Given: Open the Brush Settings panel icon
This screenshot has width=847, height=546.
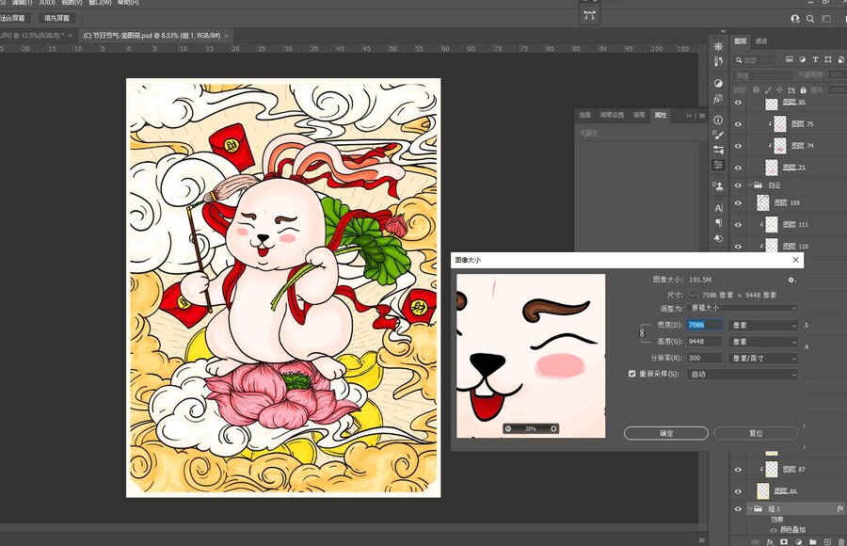Looking at the screenshot, I should tap(718, 135).
